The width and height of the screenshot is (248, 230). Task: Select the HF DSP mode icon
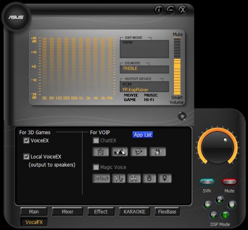coord(214,214)
